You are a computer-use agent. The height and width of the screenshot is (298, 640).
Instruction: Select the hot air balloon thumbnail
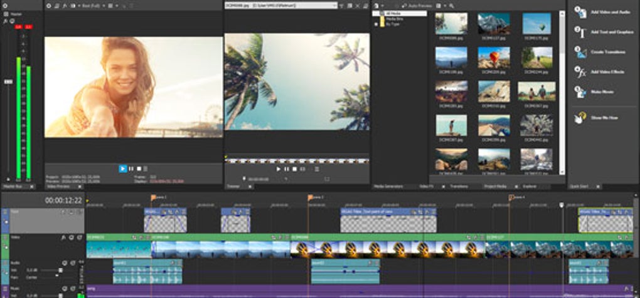coord(494,58)
